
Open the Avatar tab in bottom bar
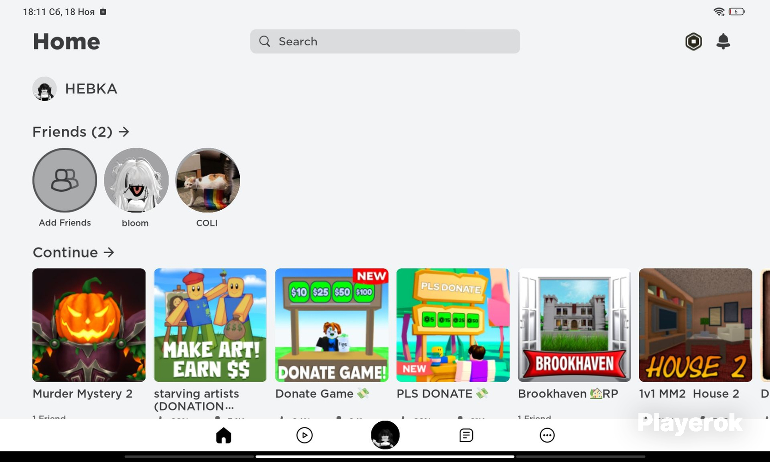point(385,435)
